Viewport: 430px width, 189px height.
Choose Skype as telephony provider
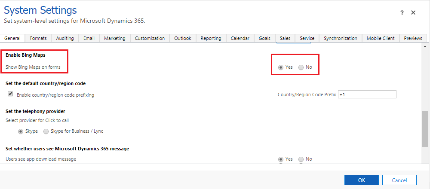[21, 131]
